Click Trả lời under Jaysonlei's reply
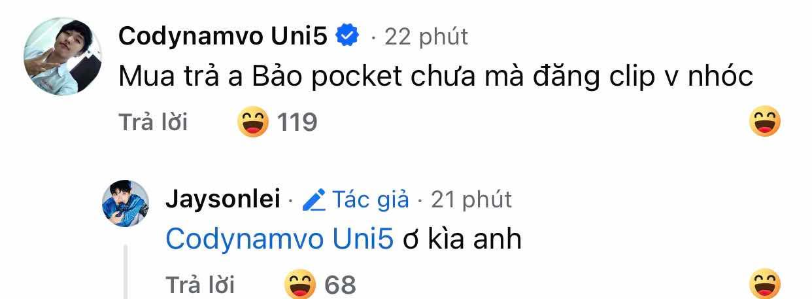The image size is (812, 299). (x=199, y=285)
